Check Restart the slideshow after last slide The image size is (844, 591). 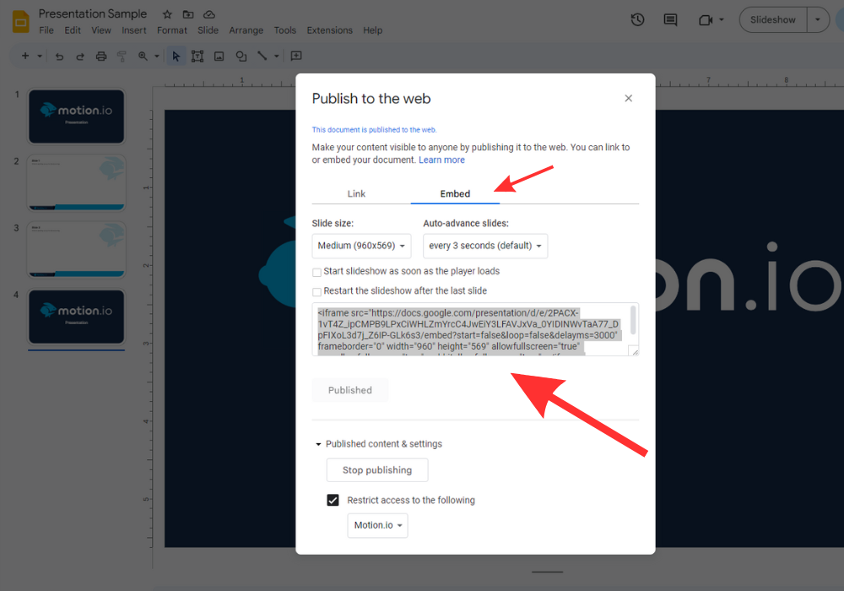pos(317,291)
